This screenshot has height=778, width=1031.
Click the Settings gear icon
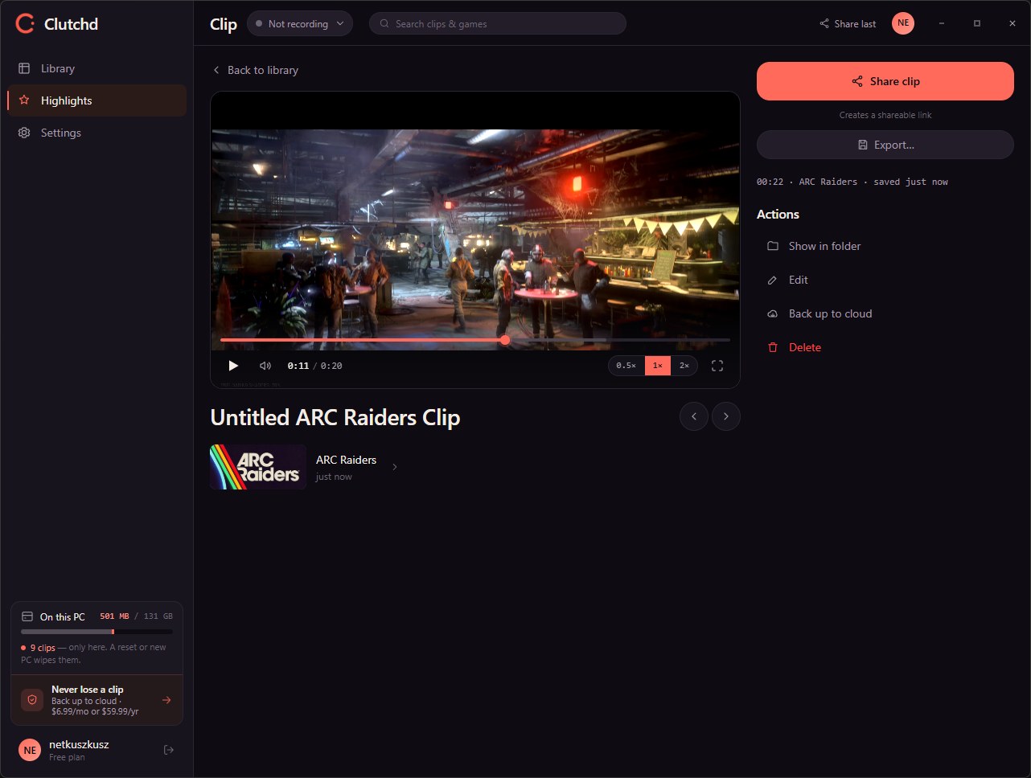[24, 133]
